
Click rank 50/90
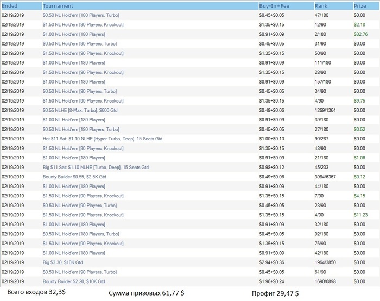(x=320, y=53)
